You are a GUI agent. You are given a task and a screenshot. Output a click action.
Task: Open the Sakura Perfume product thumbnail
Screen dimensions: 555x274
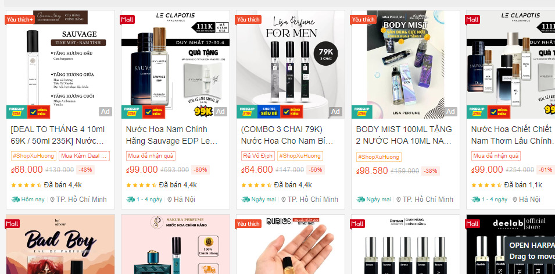(175, 244)
